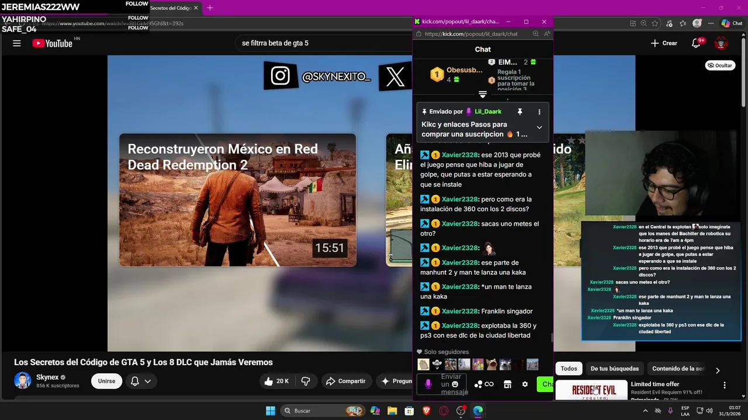Click Lil_Daark username in pinned message
Viewport: 748px width, 420px height.
(x=487, y=111)
